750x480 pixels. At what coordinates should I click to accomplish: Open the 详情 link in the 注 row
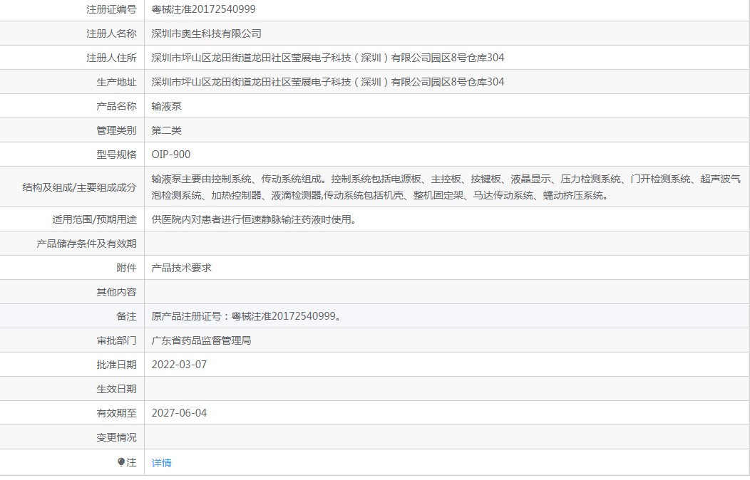(x=161, y=463)
